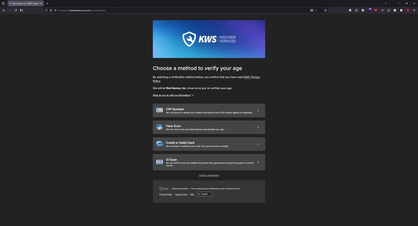Image resolution: width=418 pixels, height=226 pixels.
Task: Click the chevron on the Face Scan row
Action: [x=258, y=127]
